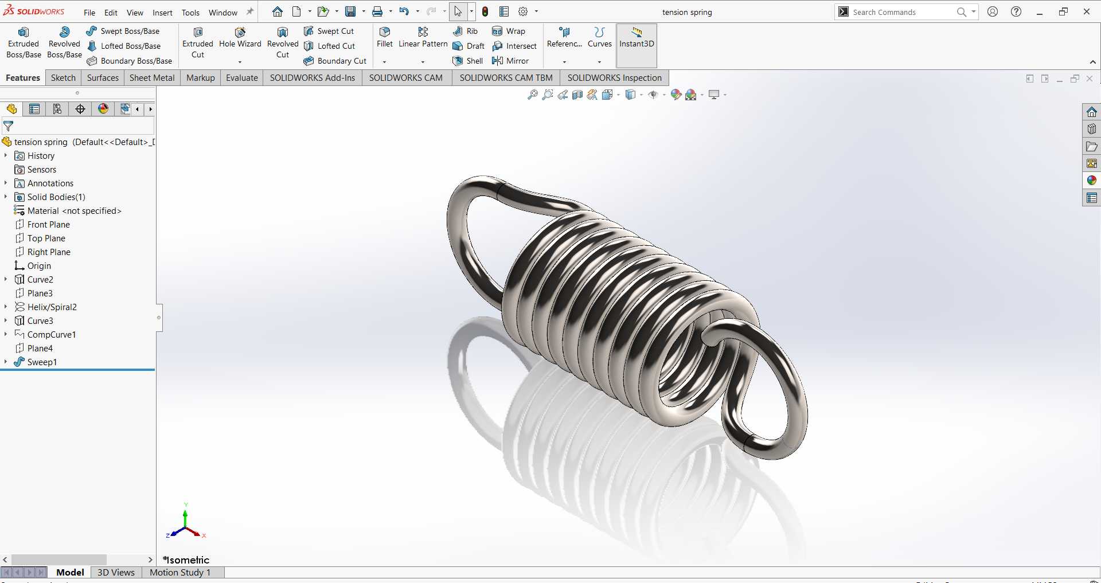Expand the Annotations folder

(6, 183)
